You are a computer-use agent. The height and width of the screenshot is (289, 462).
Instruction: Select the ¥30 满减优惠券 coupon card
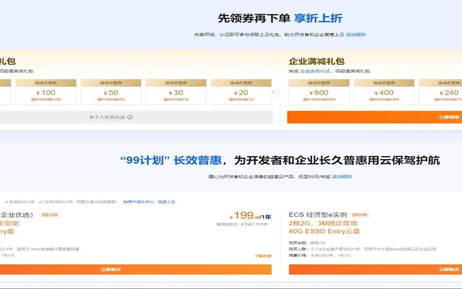click(x=176, y=92)
